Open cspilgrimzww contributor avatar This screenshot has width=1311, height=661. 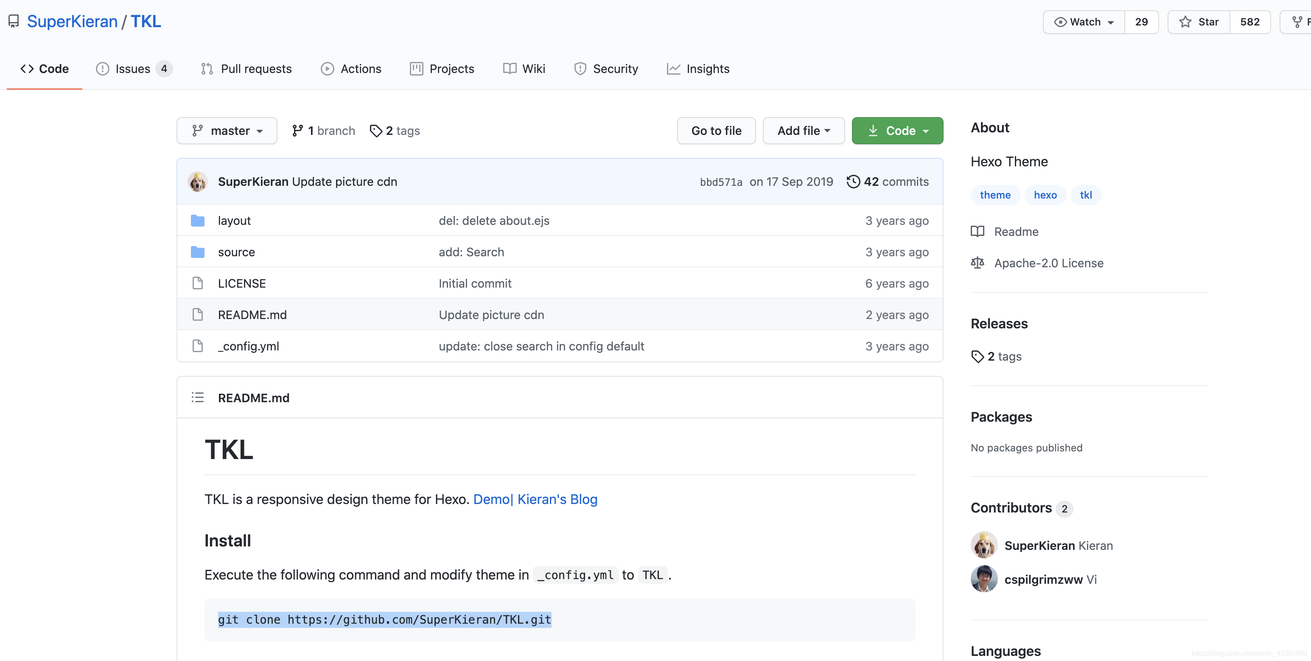[x=984, y=579]
